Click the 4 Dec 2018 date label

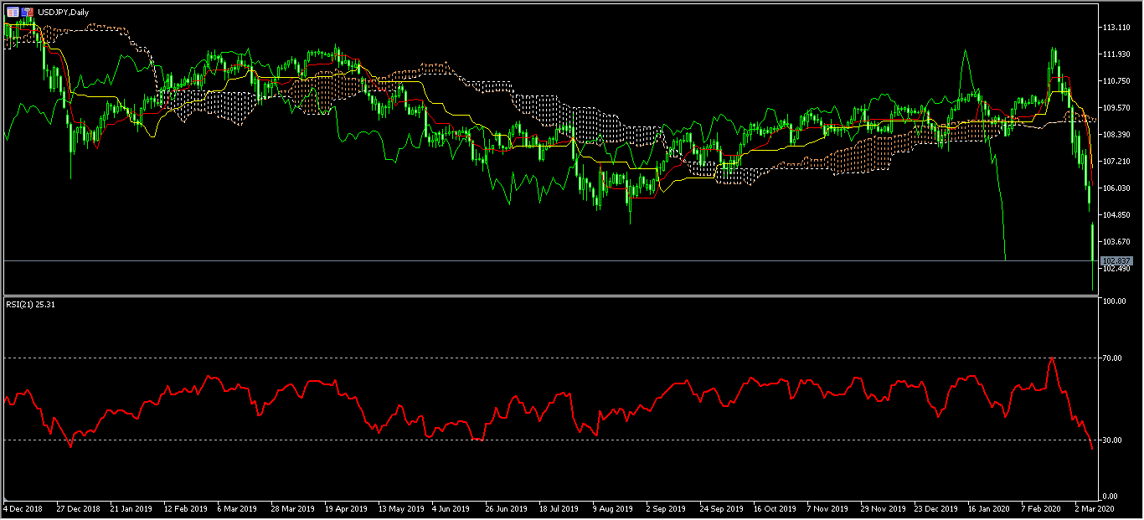[23, 508]
